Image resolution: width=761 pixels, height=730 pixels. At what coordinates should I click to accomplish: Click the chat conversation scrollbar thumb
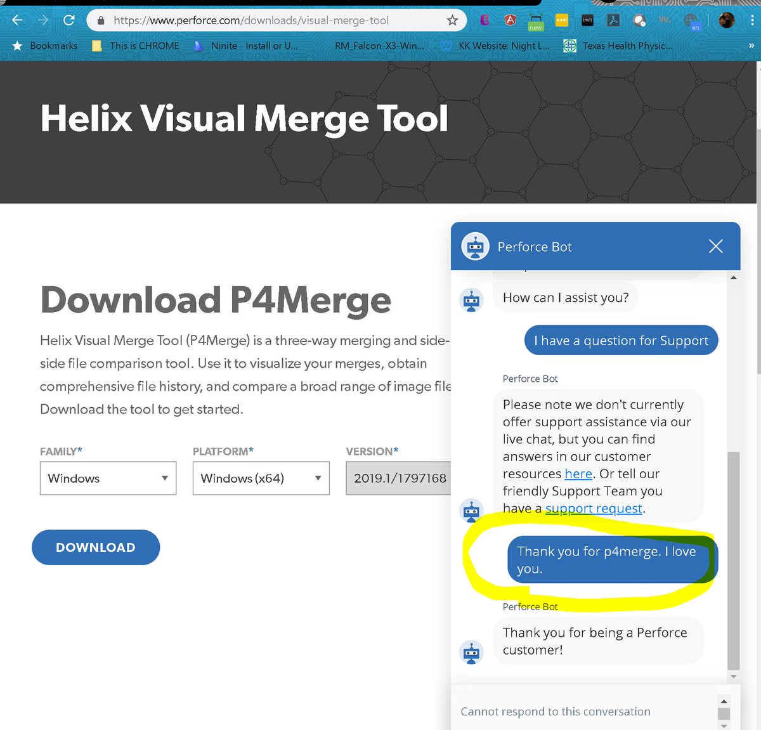tap(734, 561)
